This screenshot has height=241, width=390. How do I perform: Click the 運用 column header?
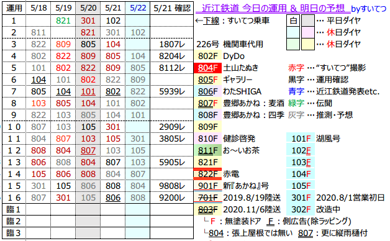tap(14, 8)
